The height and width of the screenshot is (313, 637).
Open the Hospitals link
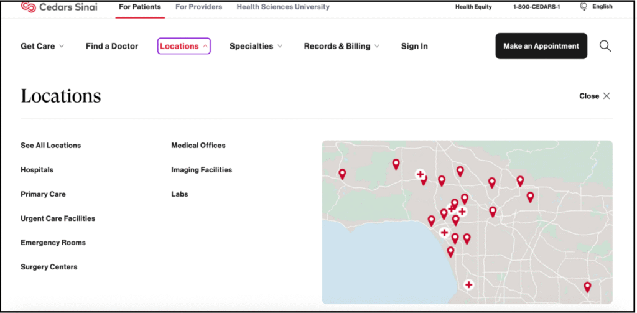(37, 170)
